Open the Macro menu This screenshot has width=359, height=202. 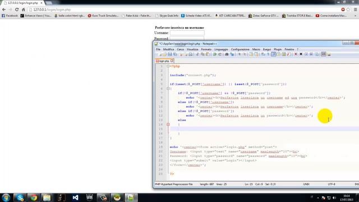tap(256, 49)
